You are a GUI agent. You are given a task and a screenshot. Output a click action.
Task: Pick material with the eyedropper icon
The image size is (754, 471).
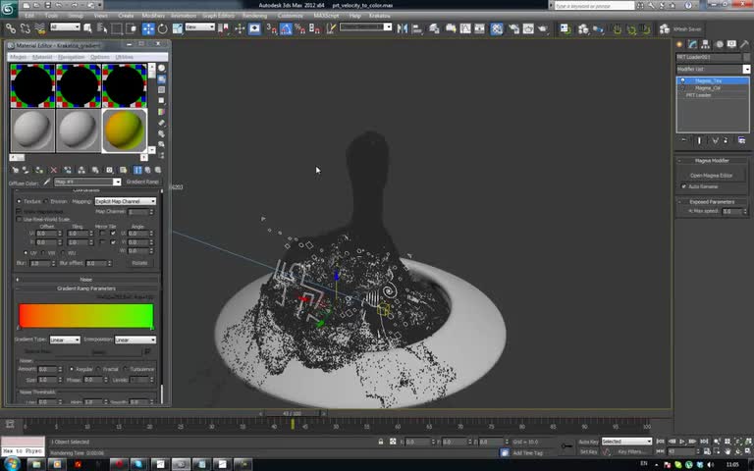coord(45,182)
